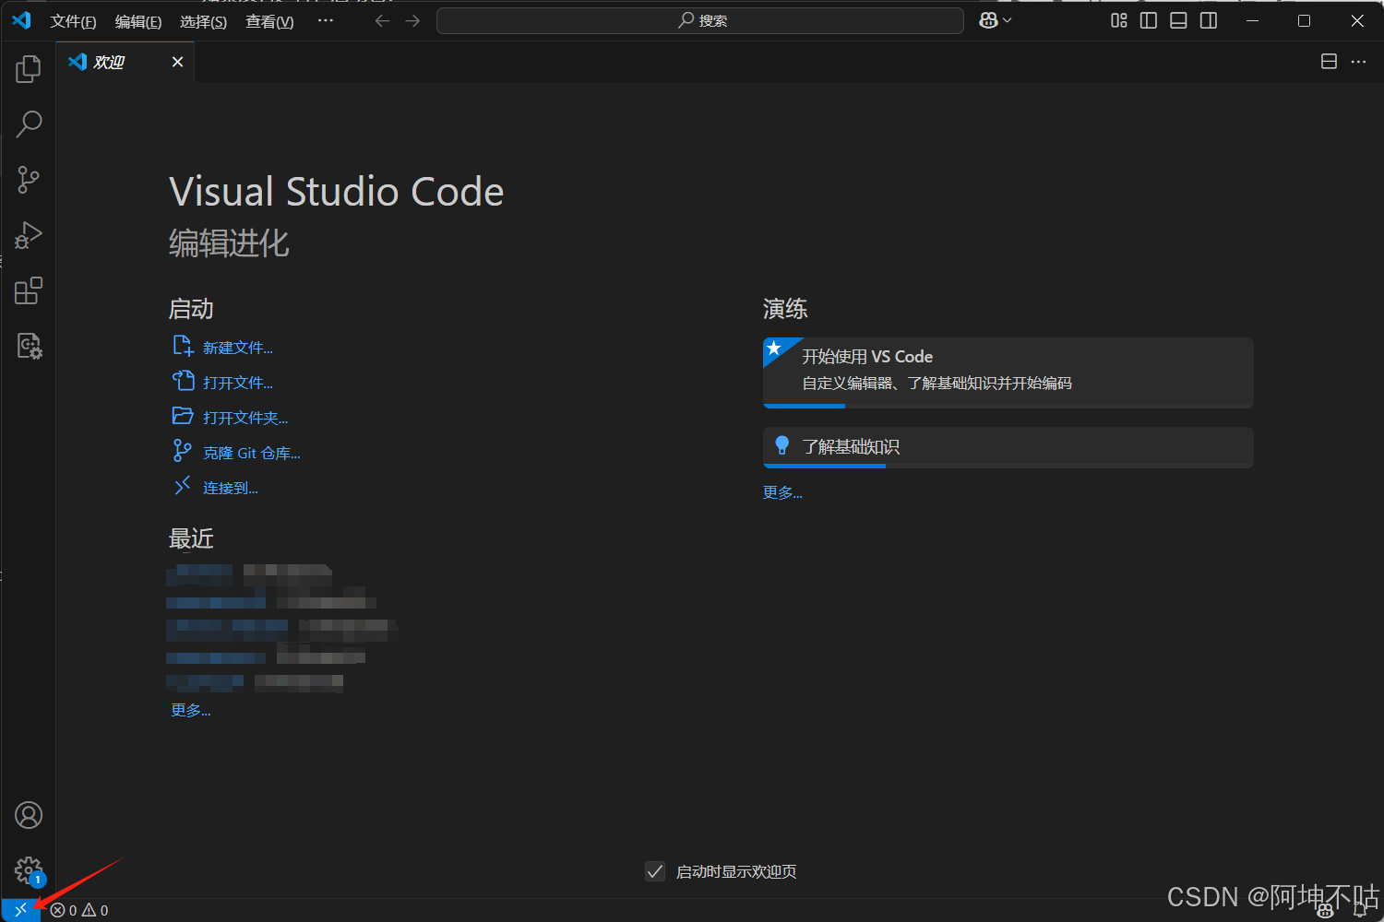Open the Extensions view
This screenshot has height=922, width=1384.
[29, 290]
